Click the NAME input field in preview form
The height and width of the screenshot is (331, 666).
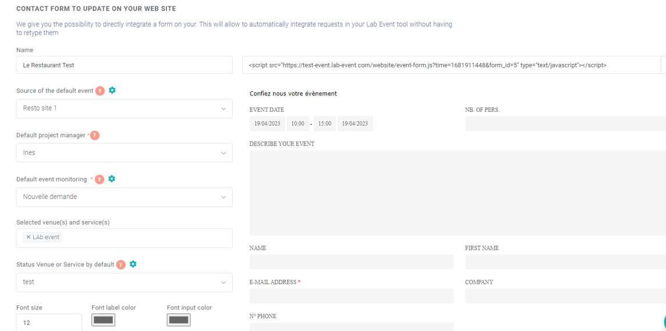point(352,262)
